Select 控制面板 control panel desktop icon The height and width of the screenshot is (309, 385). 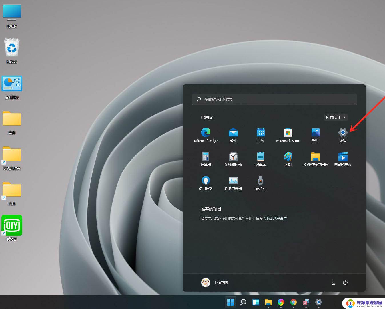pyautogui.click(x=12, y=87)
